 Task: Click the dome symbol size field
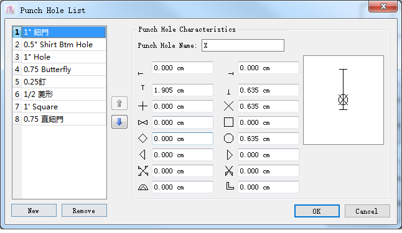(x=182, y=187)
